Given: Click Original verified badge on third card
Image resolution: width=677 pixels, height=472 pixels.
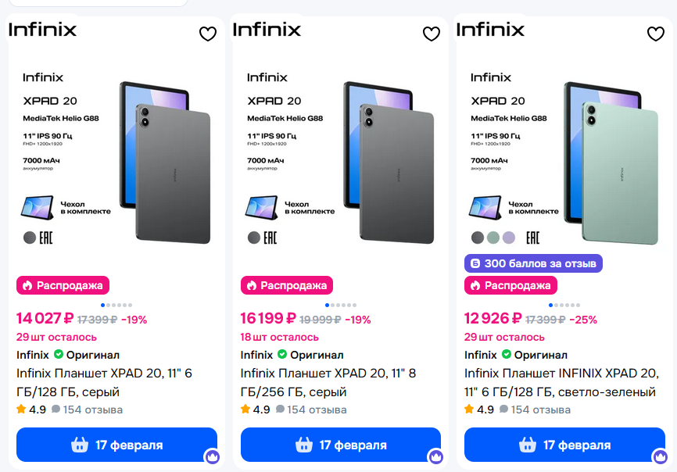Looking at the screenshot, I should pos(507,355).
